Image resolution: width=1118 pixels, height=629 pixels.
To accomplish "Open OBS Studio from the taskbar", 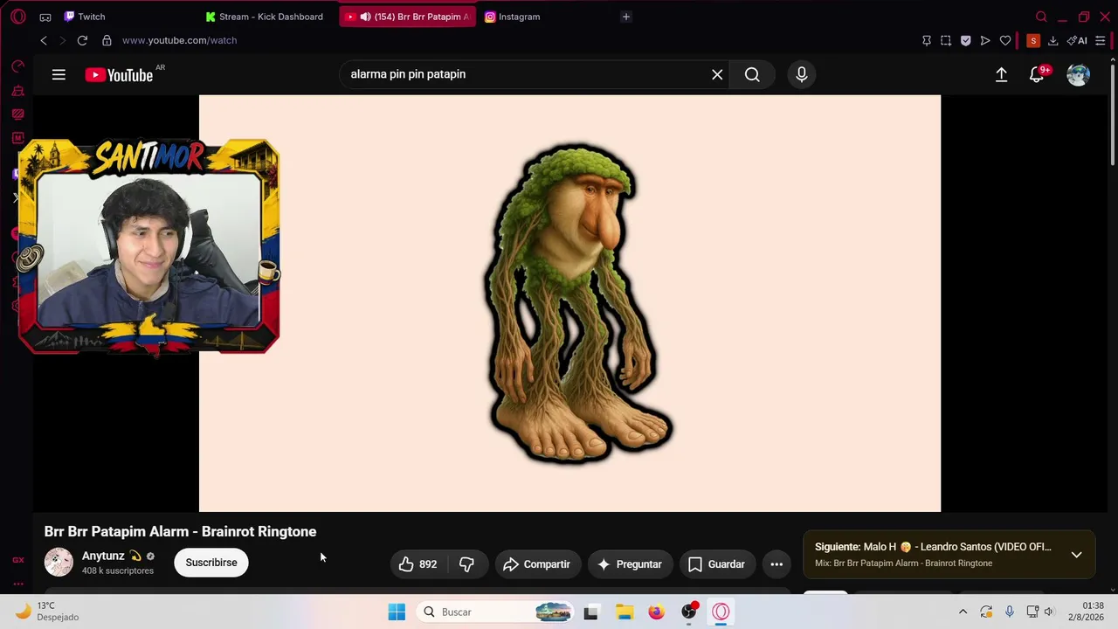I will coord(689,612).
